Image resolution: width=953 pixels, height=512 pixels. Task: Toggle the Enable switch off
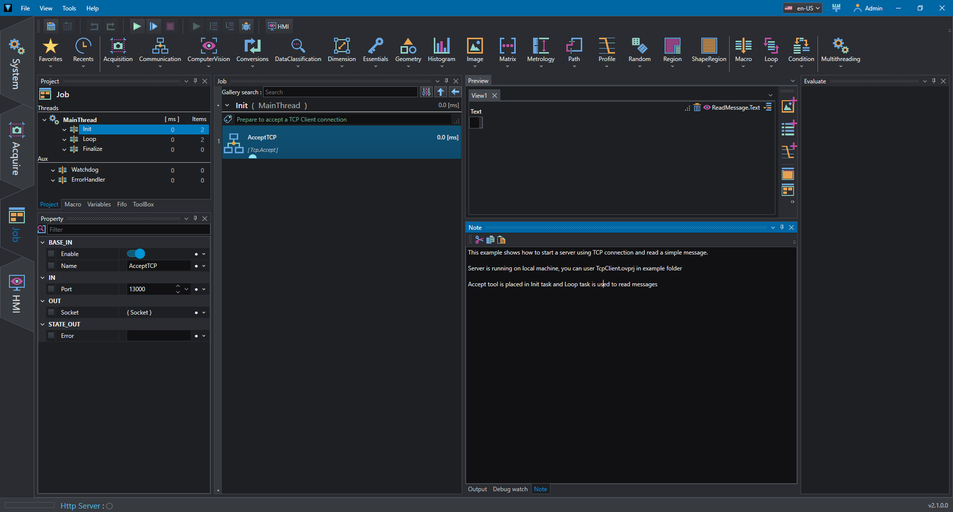pyautogui.click(x=136, y=254)
